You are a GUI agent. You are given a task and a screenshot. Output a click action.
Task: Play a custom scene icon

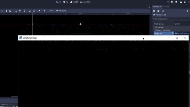[185, 2]
